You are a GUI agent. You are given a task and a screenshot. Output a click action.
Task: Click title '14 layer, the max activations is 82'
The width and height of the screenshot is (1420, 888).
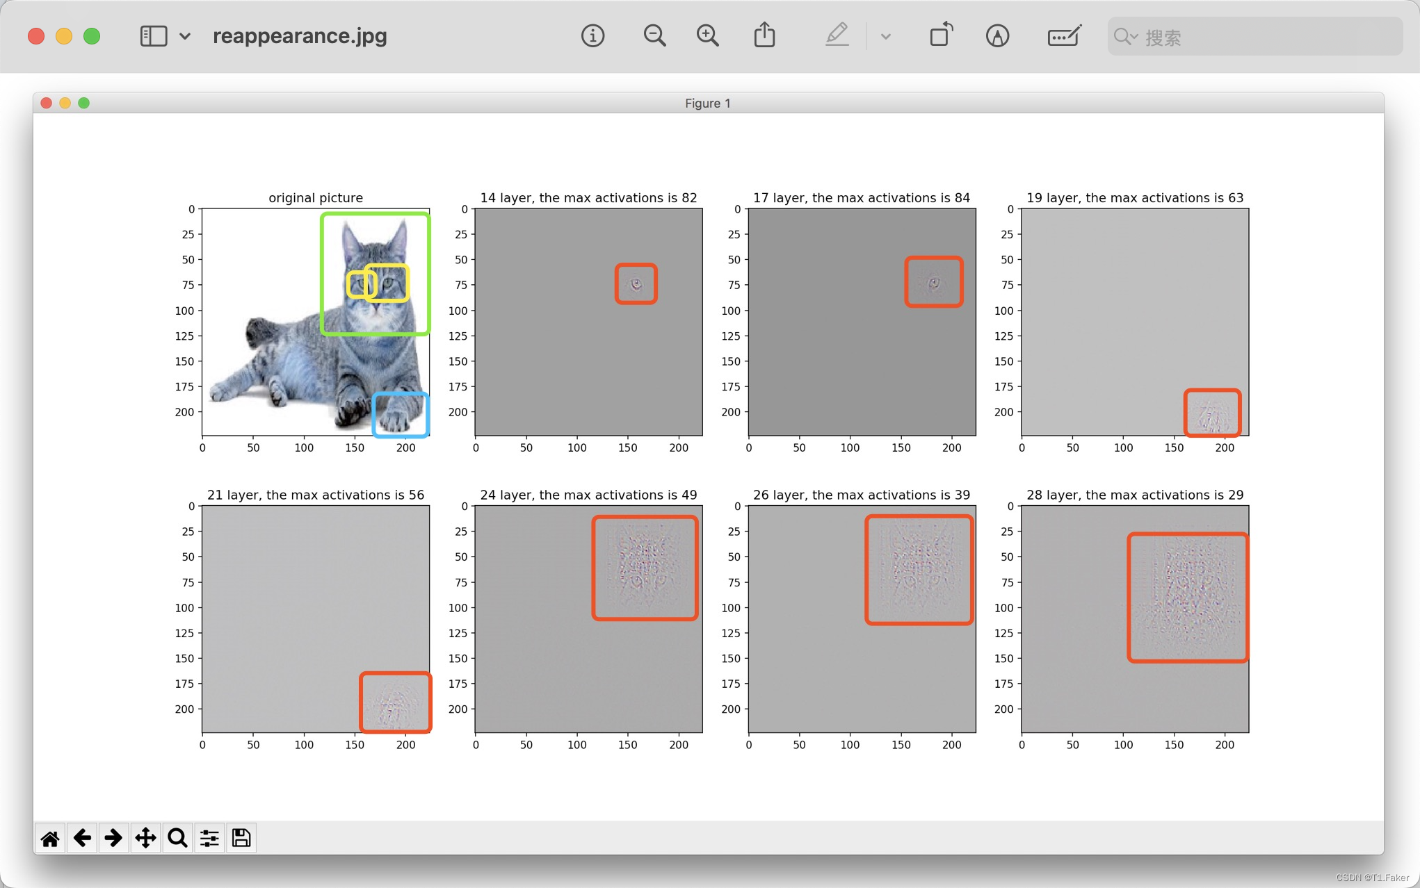tap(588, 198)
